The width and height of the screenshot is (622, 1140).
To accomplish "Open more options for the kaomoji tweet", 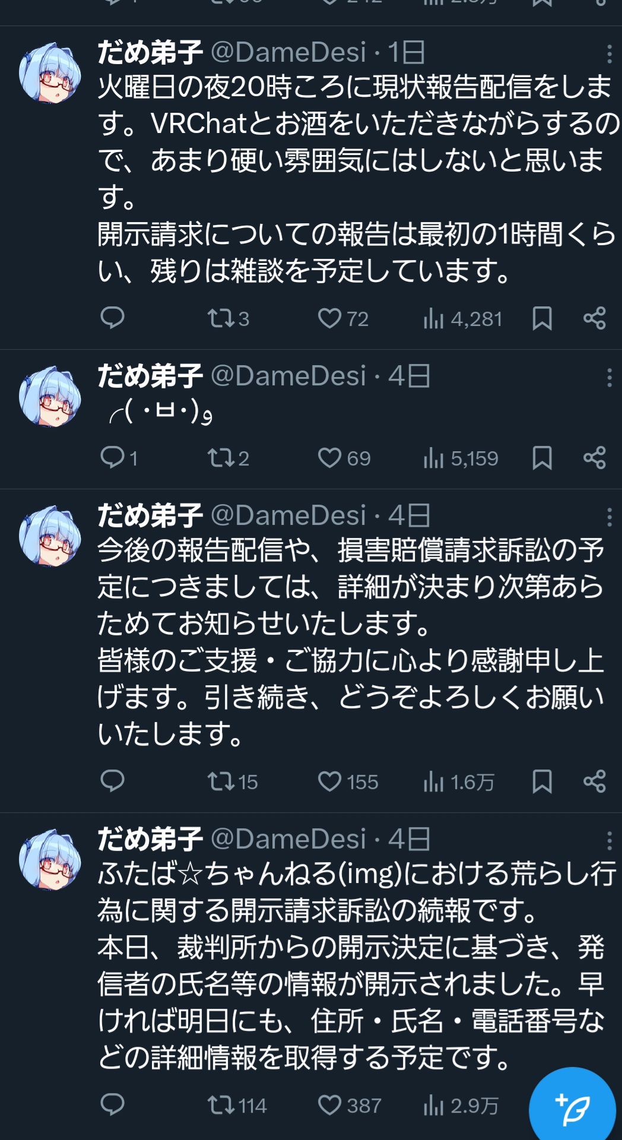I will pos(609,378).
